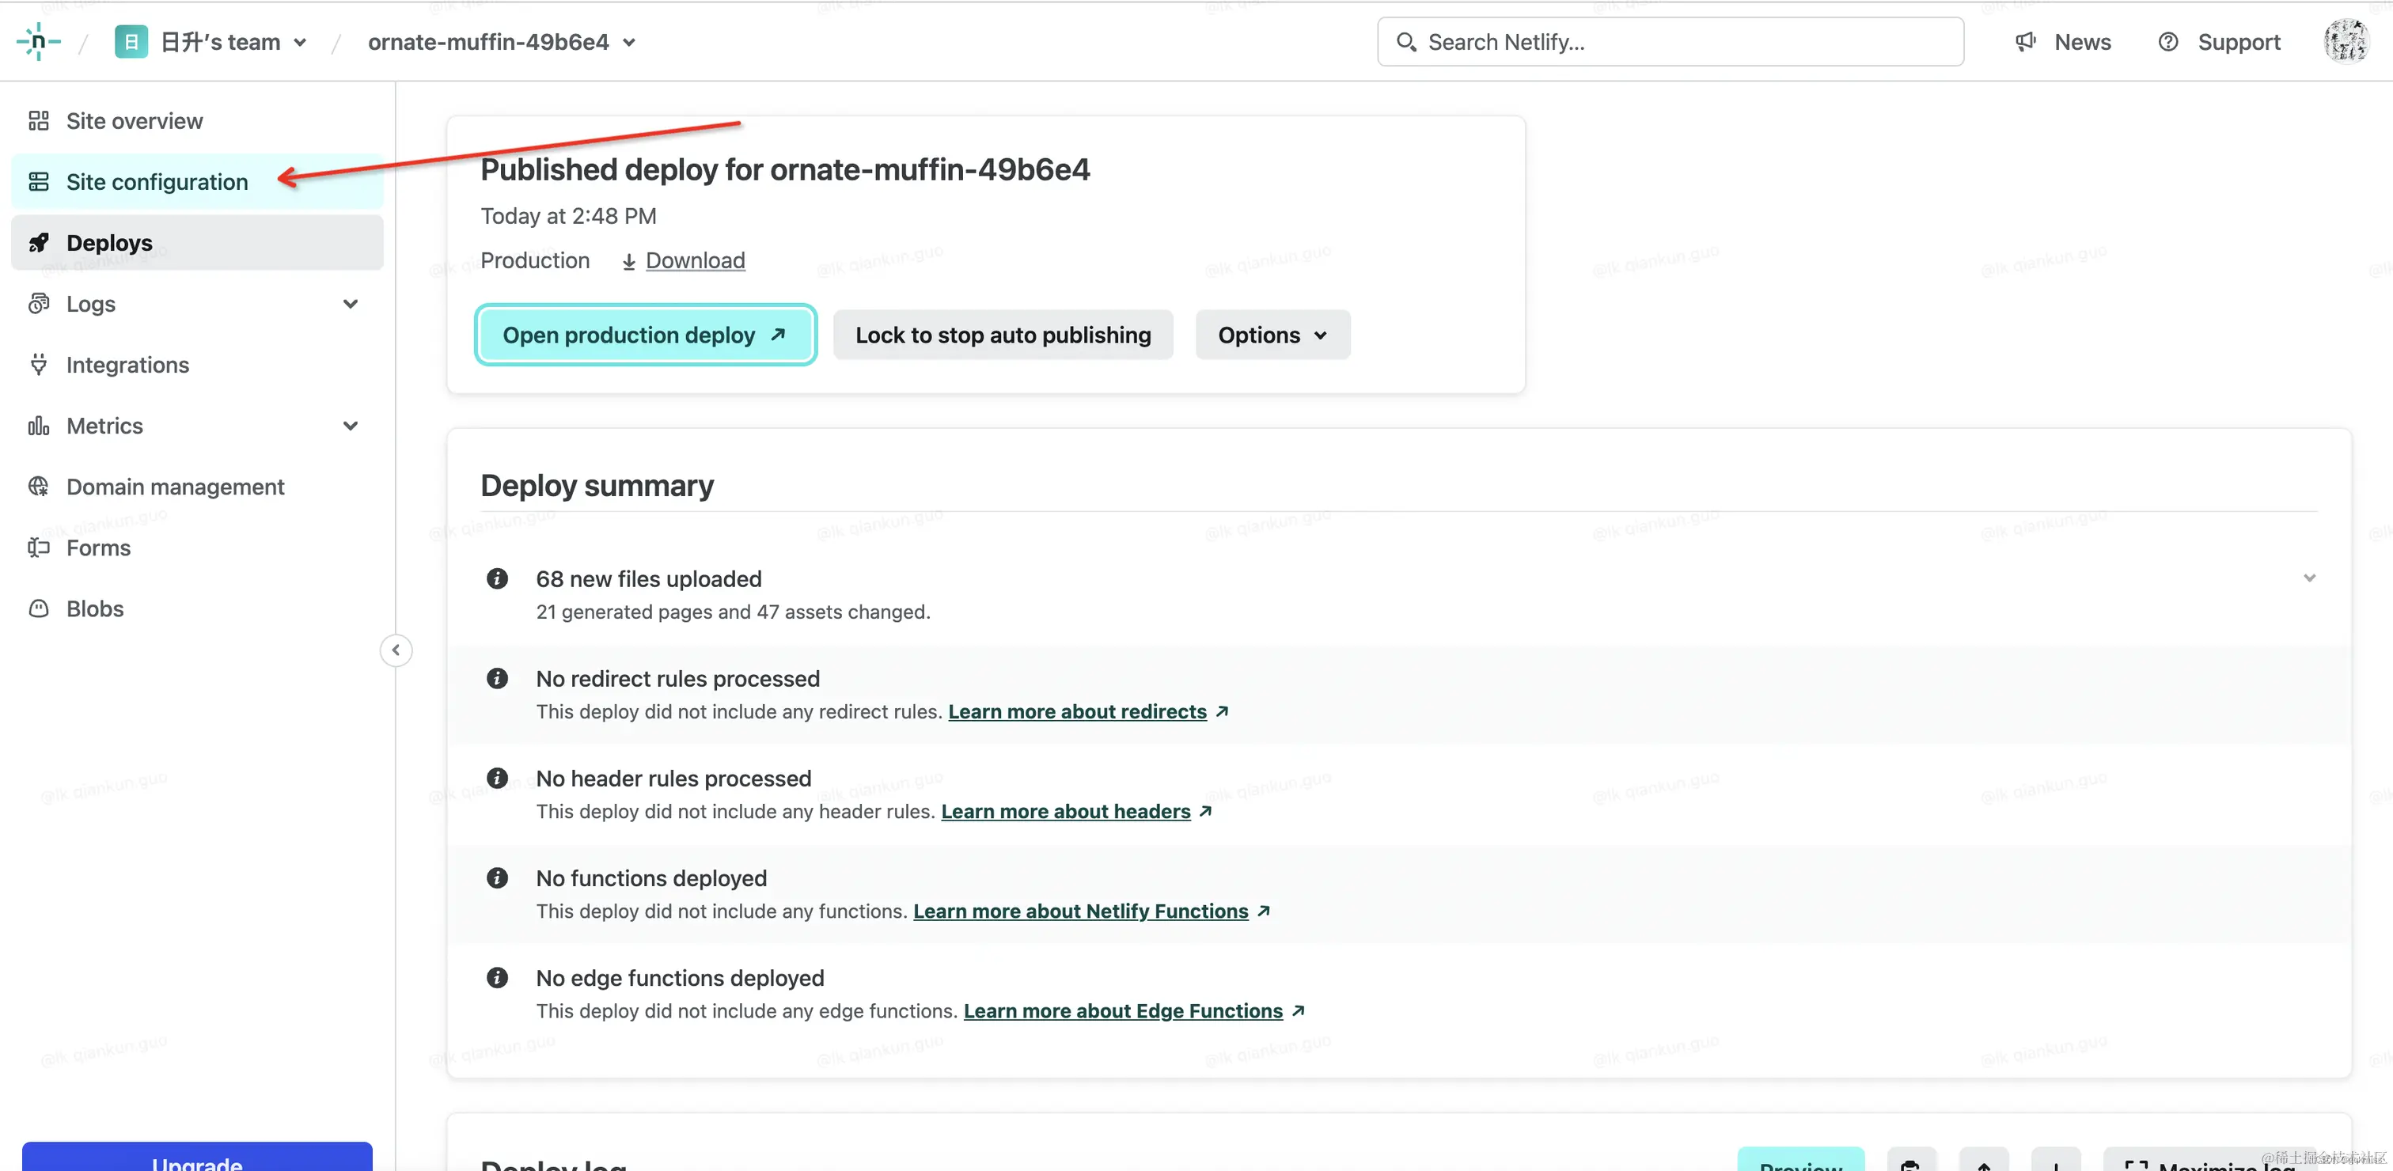Click the News megaphone icon

(x=2026, y=42)
